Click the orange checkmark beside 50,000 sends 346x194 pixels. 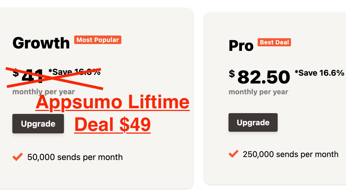[x=18, y=157]
